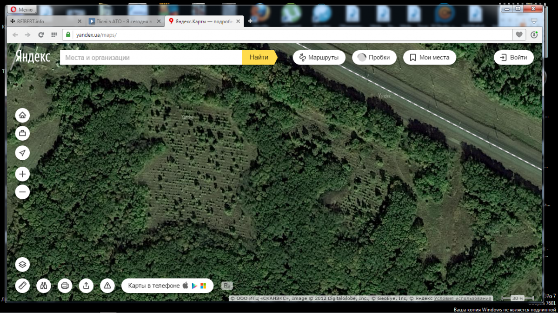Open panoramas with the binoculars icon

tap(44, 285)
